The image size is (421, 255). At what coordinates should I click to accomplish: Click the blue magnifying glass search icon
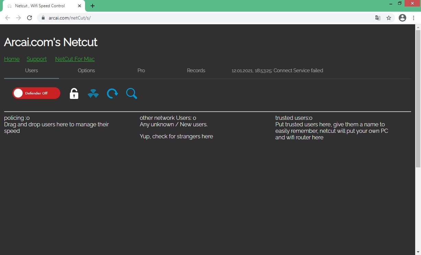pyautogui.click(x=132, y=93)
